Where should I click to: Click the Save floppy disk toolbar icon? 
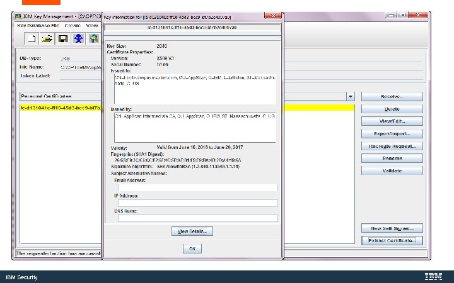tap(63, 38)
